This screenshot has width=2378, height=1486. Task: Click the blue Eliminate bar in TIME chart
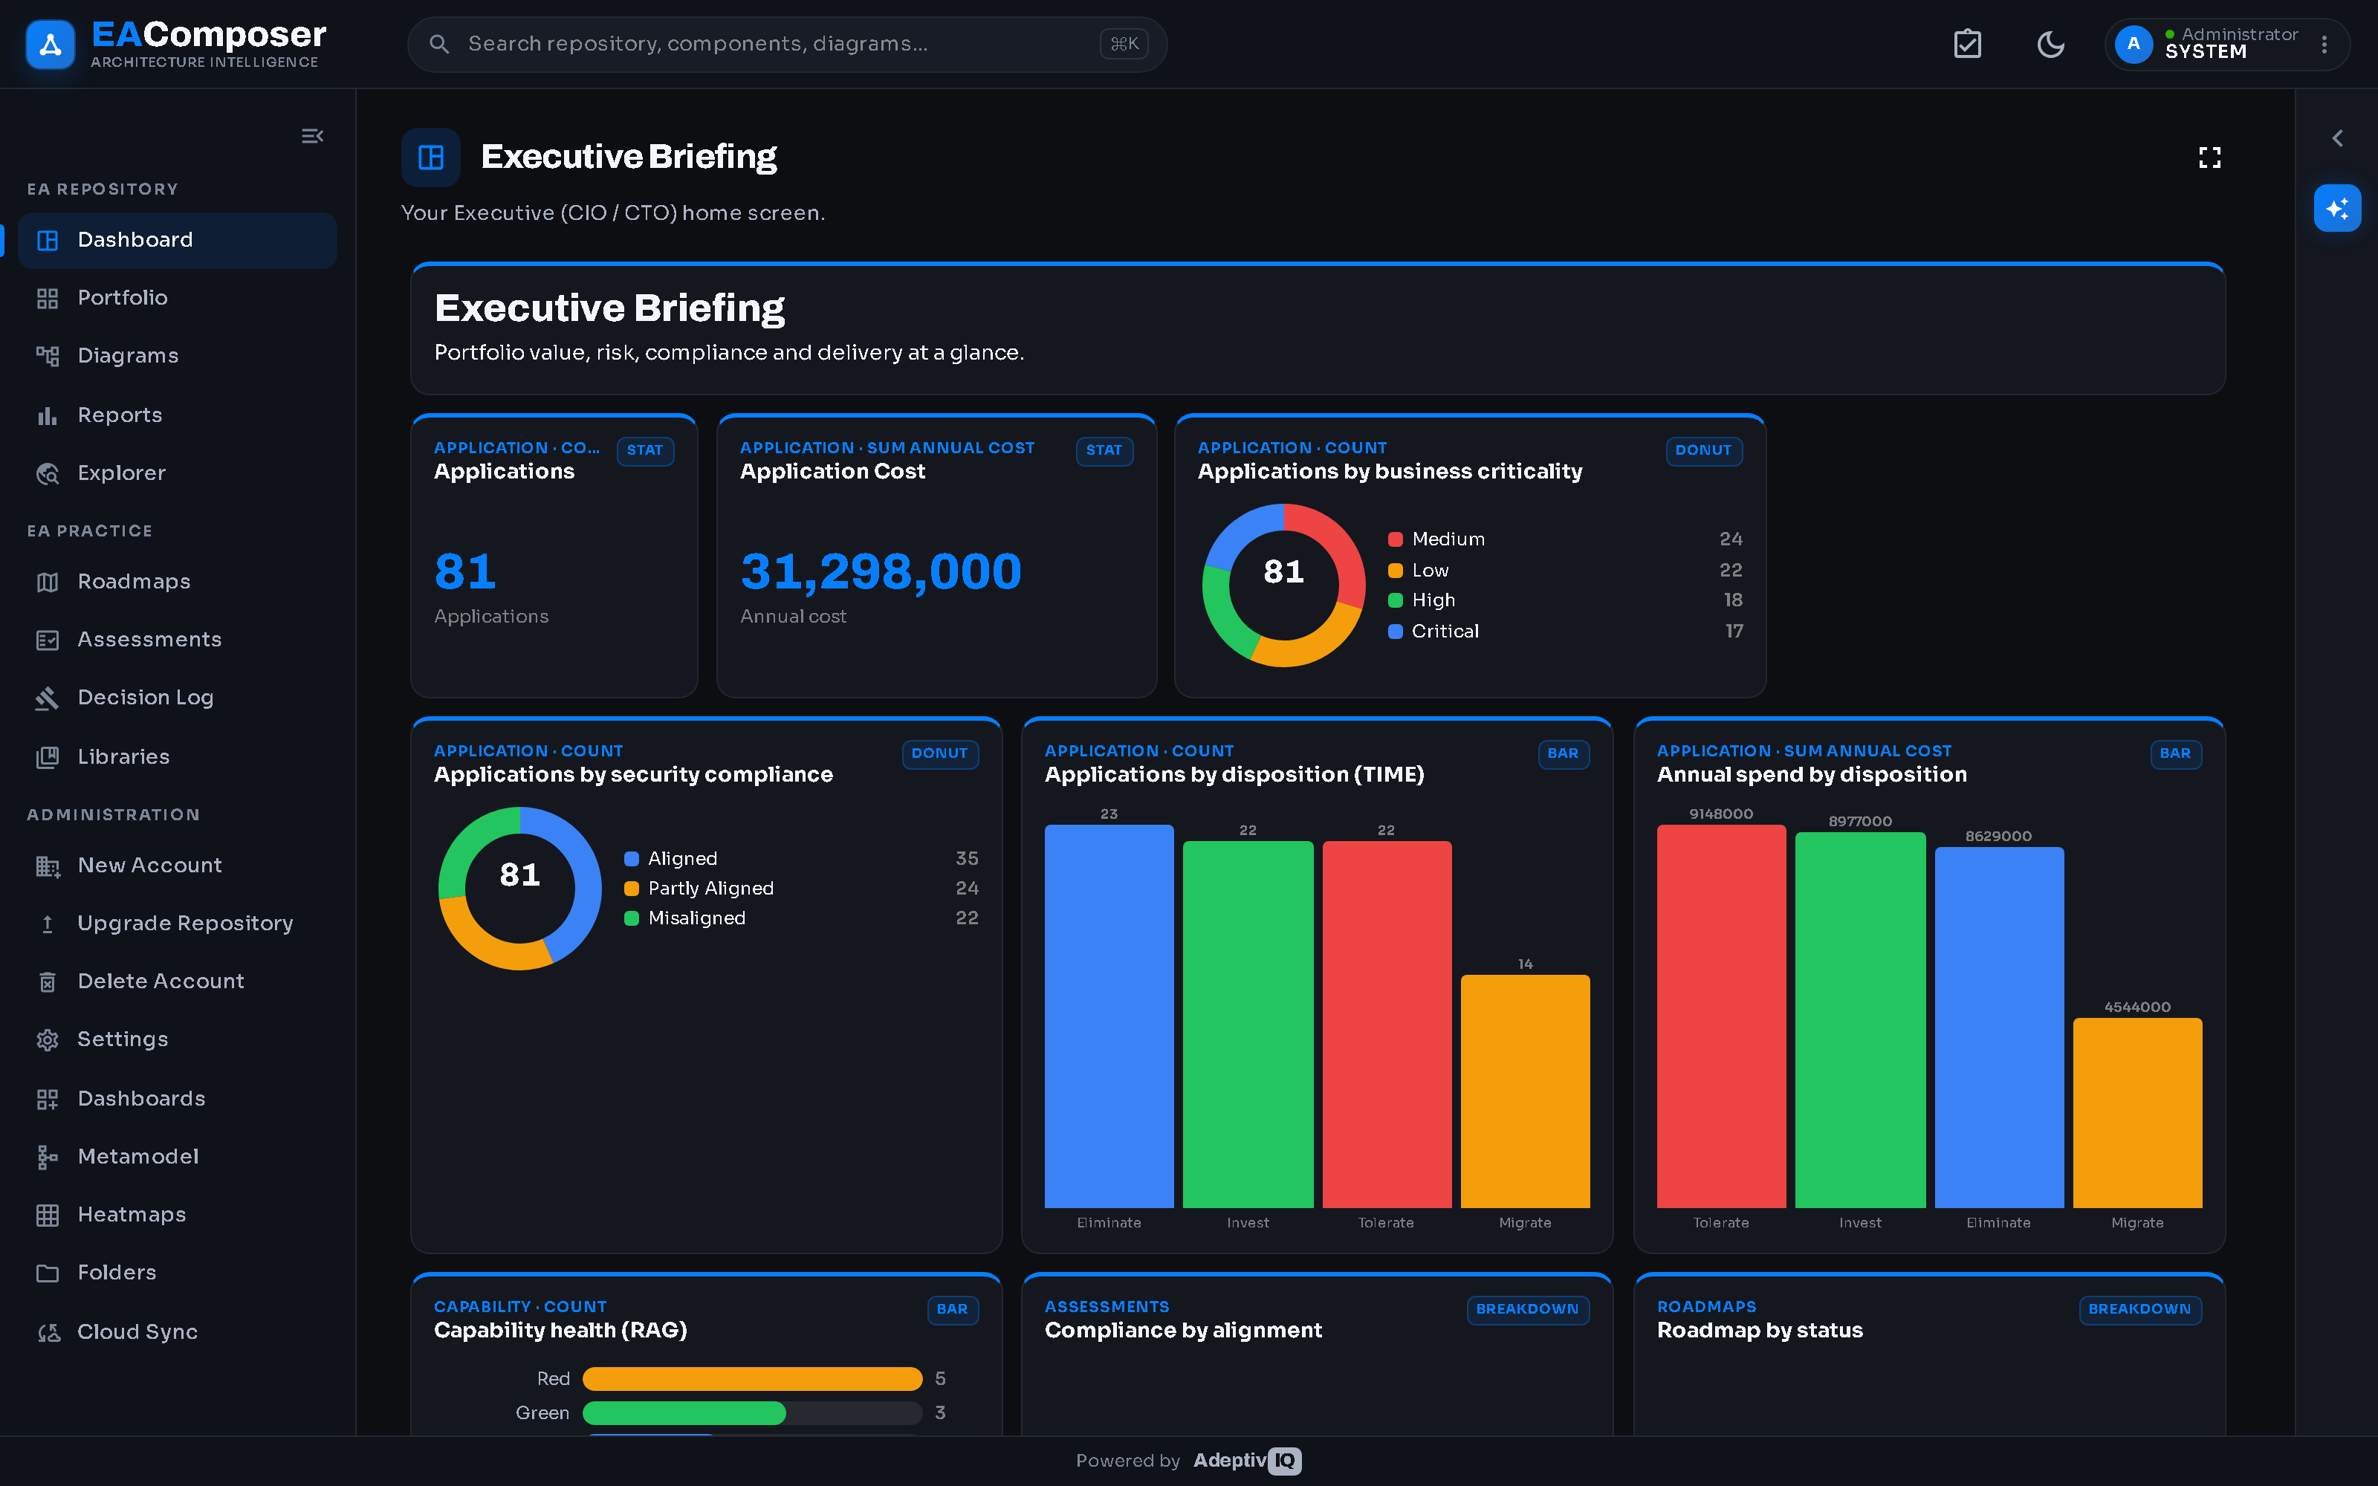click(x=1109, y=1016)
